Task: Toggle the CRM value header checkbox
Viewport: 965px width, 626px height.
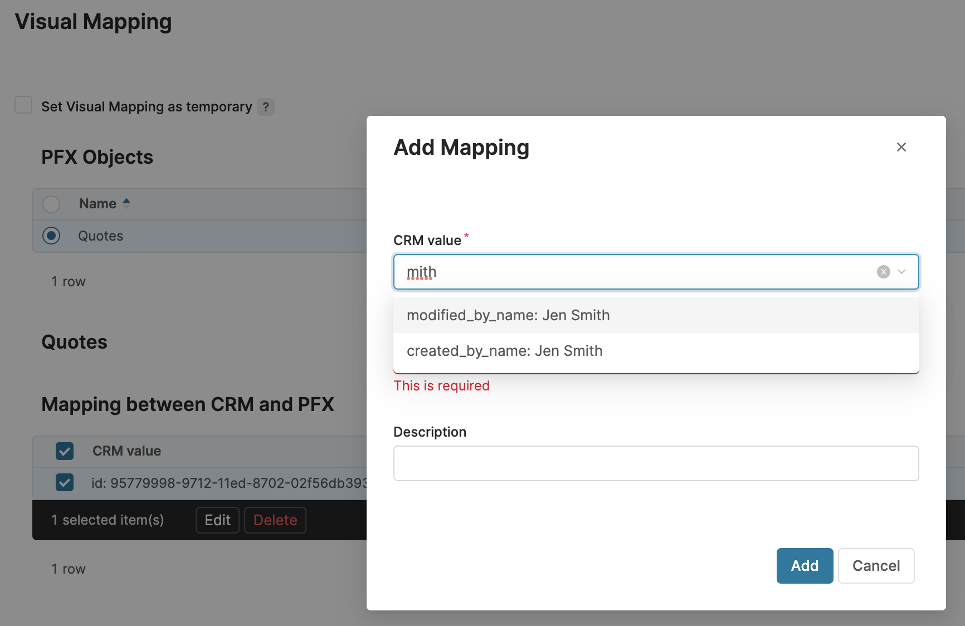Action: (x=65, y=451)
